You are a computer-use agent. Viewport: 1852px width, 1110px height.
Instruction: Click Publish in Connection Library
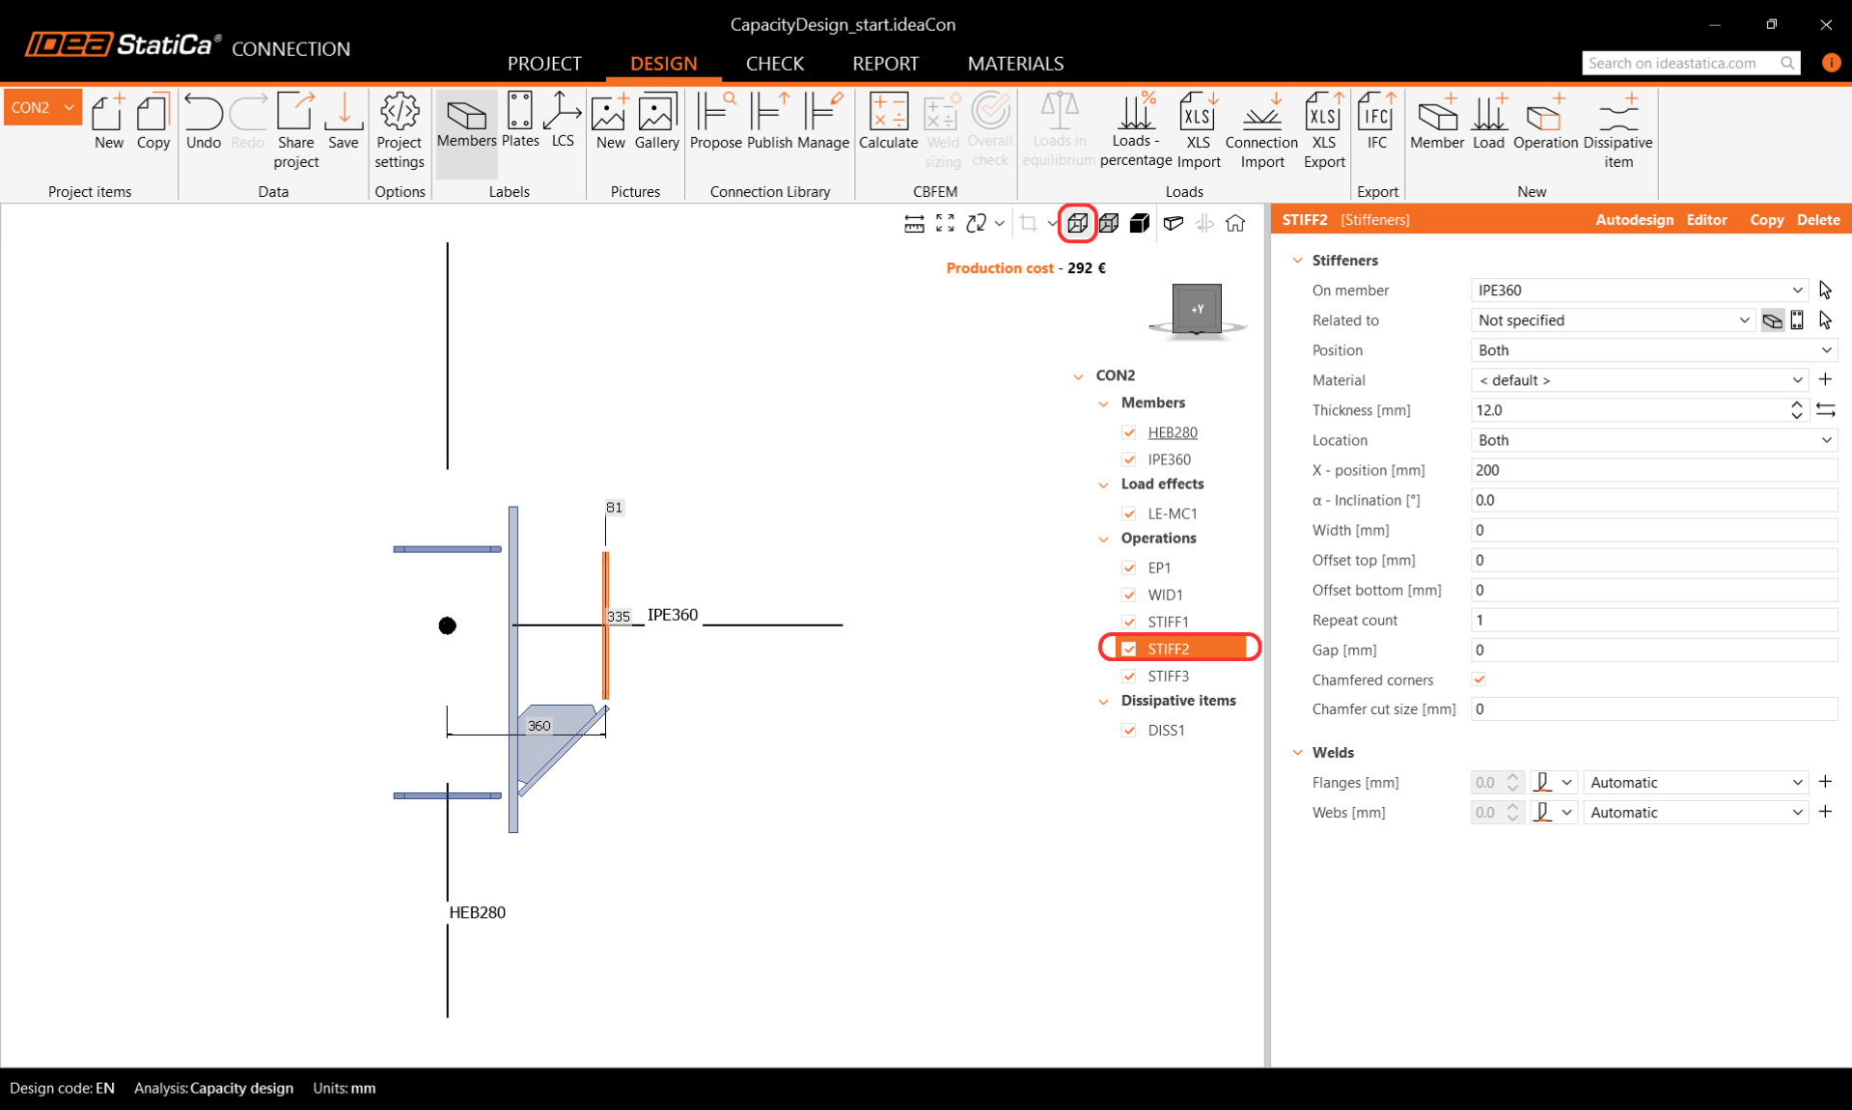click(x=769, y=122)
